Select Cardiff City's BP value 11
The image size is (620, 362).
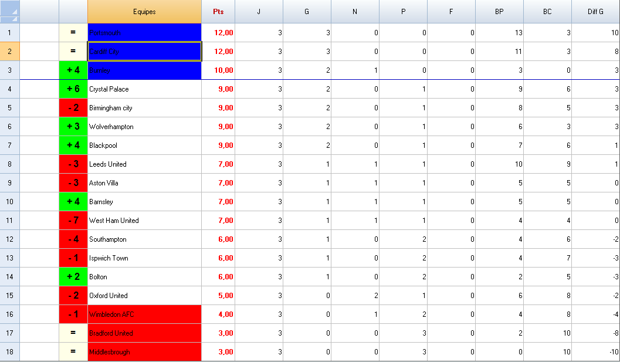499,52
